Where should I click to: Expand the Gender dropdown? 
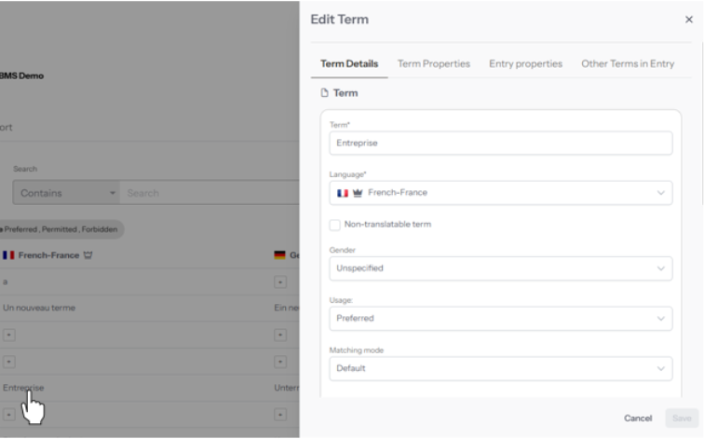[500, 268]
